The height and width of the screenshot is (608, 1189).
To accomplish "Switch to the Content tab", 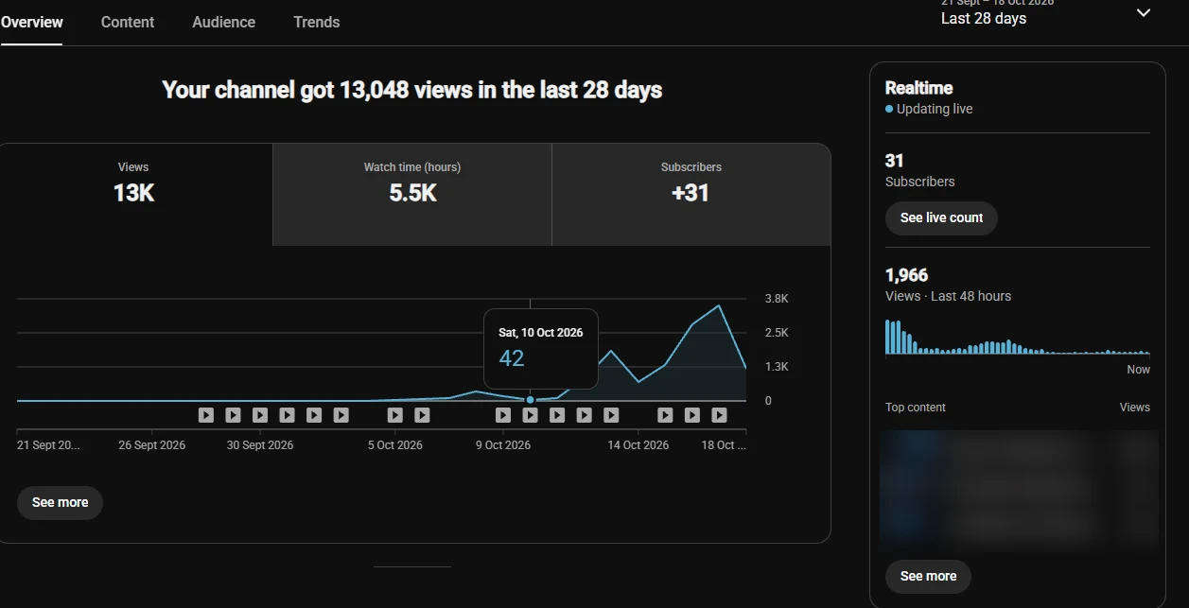I will coord(128,22).
